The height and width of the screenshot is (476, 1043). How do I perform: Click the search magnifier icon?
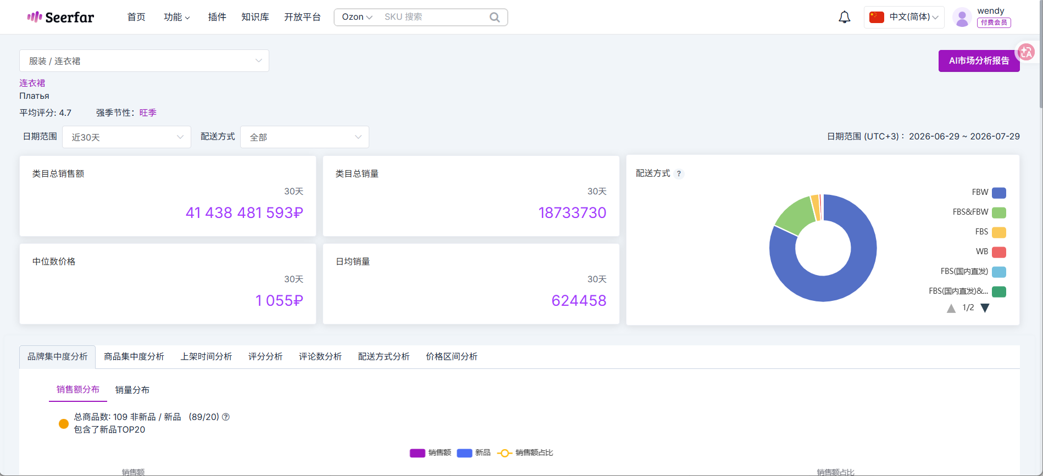(495, 17)
